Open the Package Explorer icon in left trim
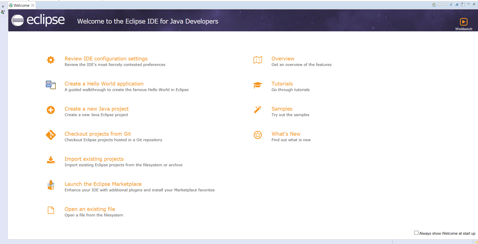 click(x=3, y=12)
